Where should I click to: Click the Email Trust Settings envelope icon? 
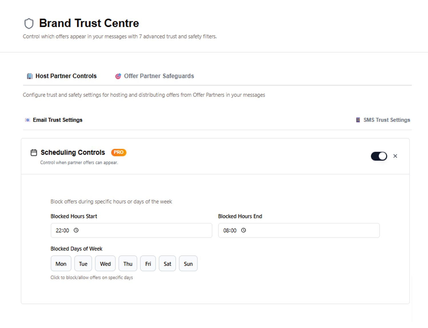[27, 120]
